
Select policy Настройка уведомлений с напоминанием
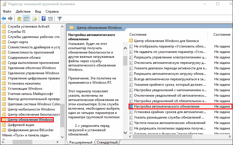click(170, 90)
